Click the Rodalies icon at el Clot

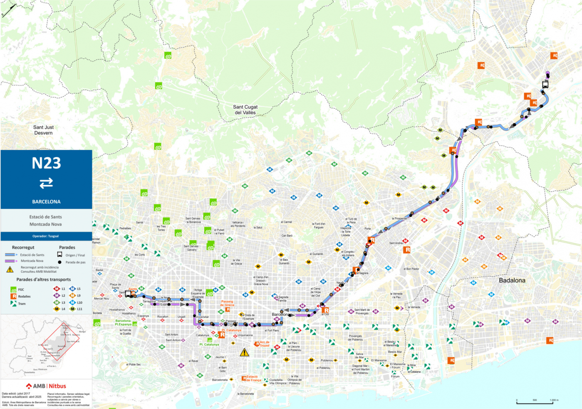coord(326,310)
